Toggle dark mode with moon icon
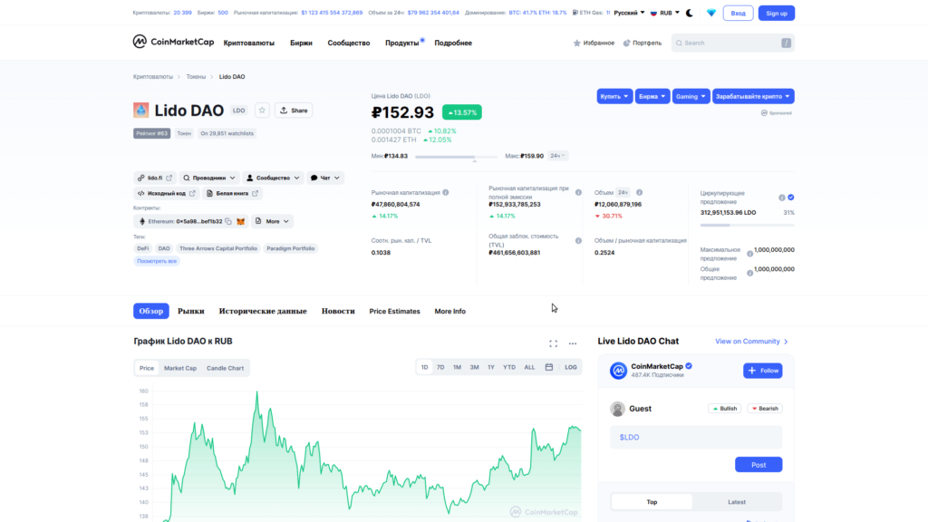Image resolution: width=928 pixels, height=522 pixels. pos(689,13)
